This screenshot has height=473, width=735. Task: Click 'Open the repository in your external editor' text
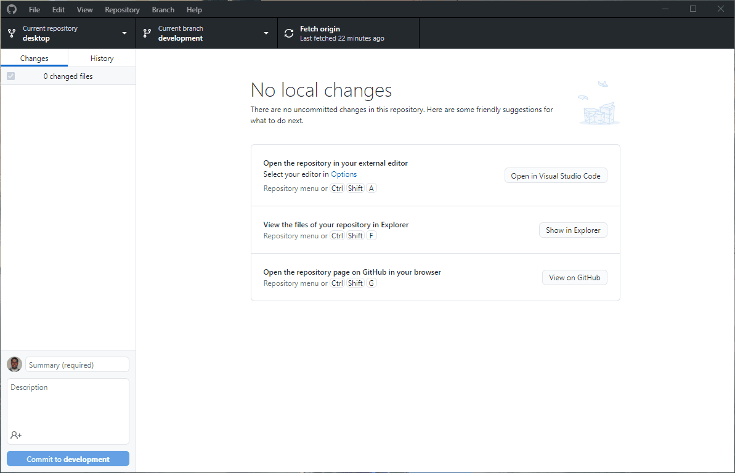pos(335,163)
